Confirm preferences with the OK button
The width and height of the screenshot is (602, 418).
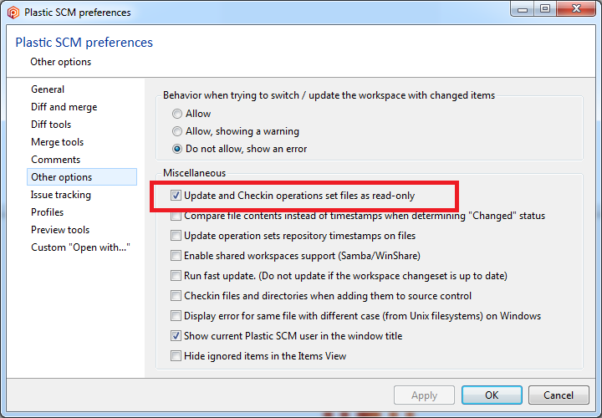coord(492,395)
